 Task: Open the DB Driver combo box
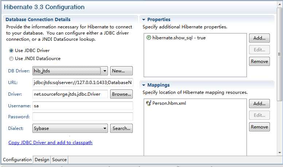point(70,71)
